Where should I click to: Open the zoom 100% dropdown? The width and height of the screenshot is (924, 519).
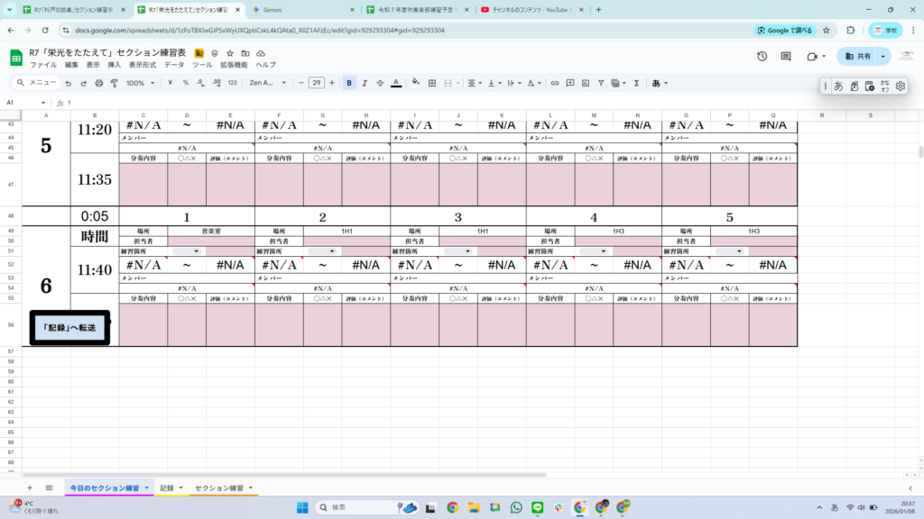pos(139,83)
